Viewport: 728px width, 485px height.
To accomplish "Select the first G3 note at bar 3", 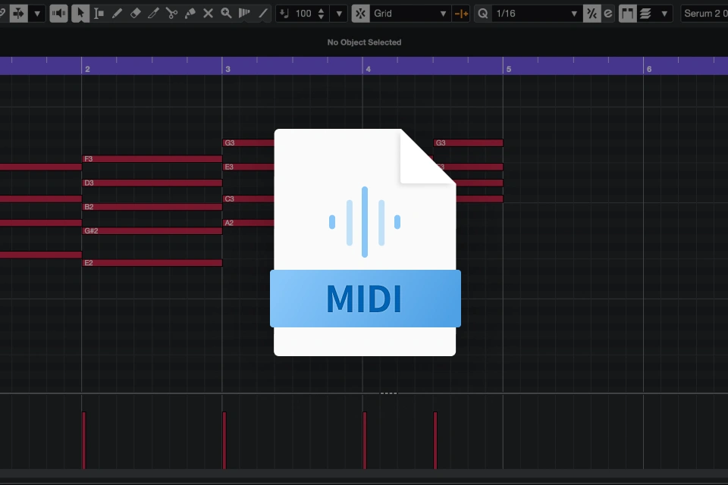I will point(249,143).
